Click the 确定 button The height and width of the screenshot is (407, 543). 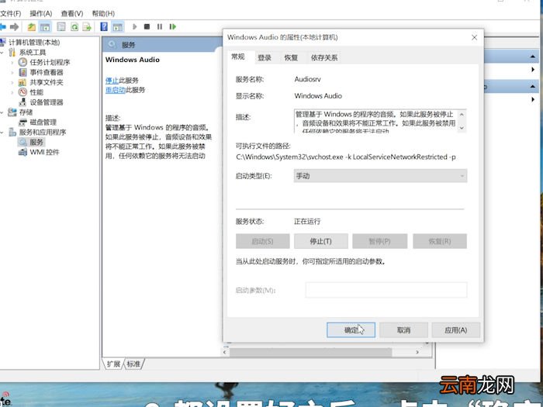coord(351,330)
